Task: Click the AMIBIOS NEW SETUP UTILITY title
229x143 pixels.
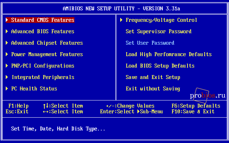Action: click(121, 9)
